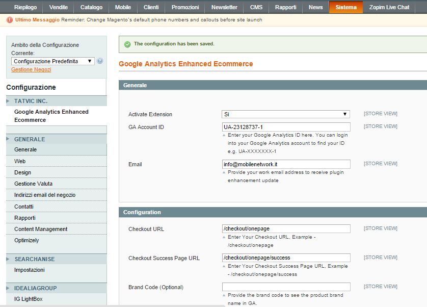Collapse the Configuration section header
This screenshot has width=427, height=307.
pos(273,212)
